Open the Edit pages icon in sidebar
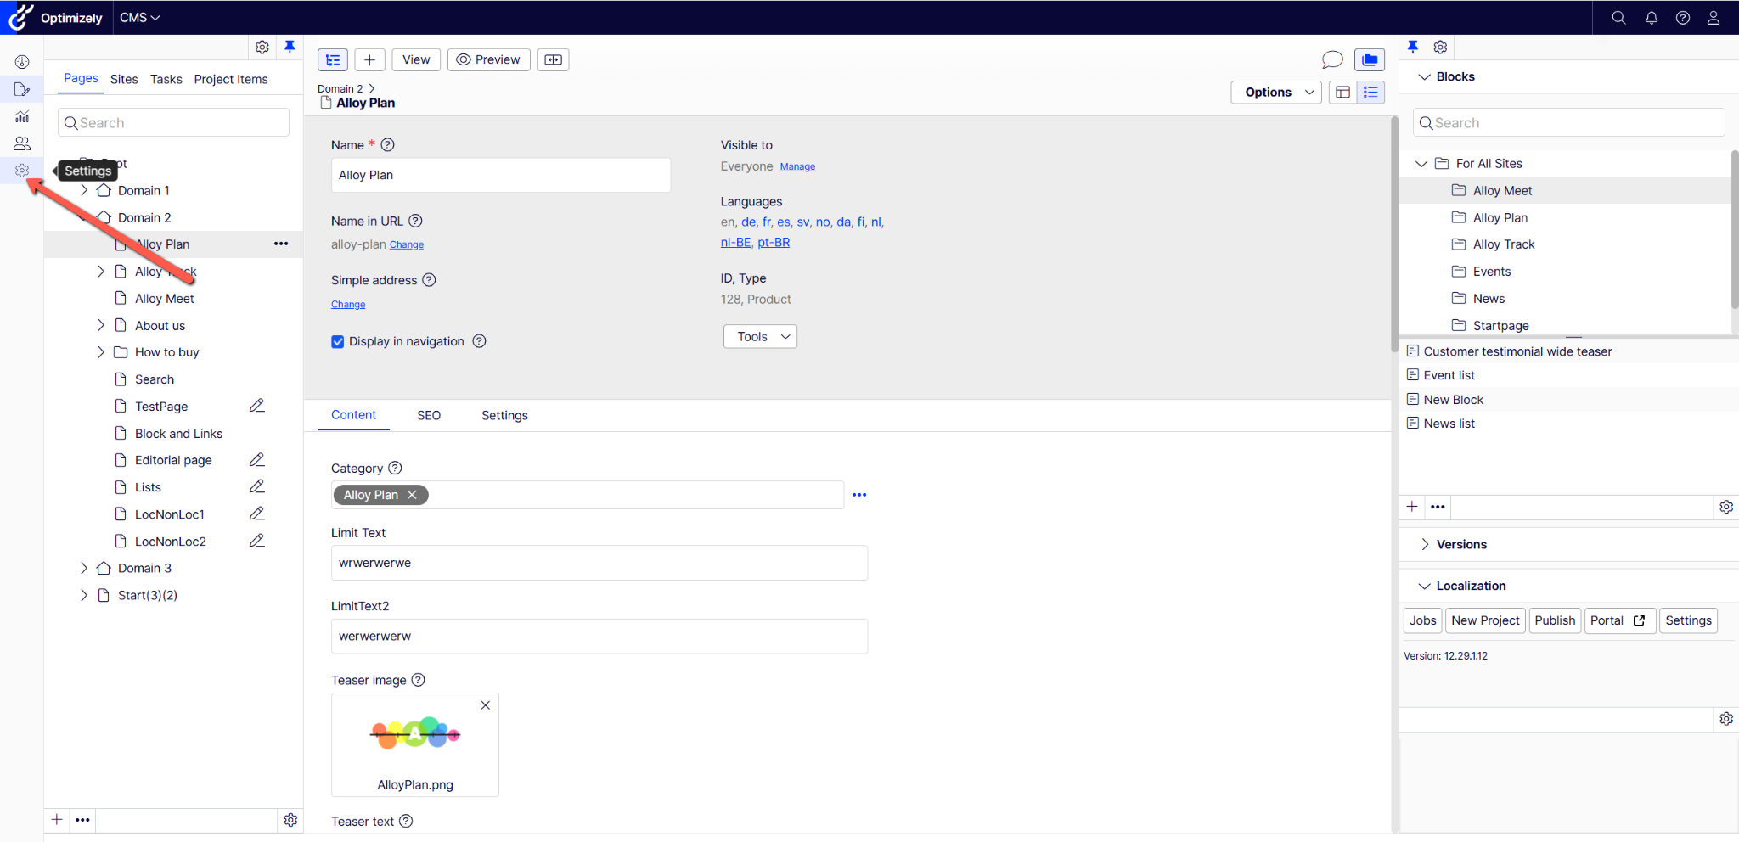Viewport: 1739px width, 842px height. pyautogui.click(x=22, y=89)
